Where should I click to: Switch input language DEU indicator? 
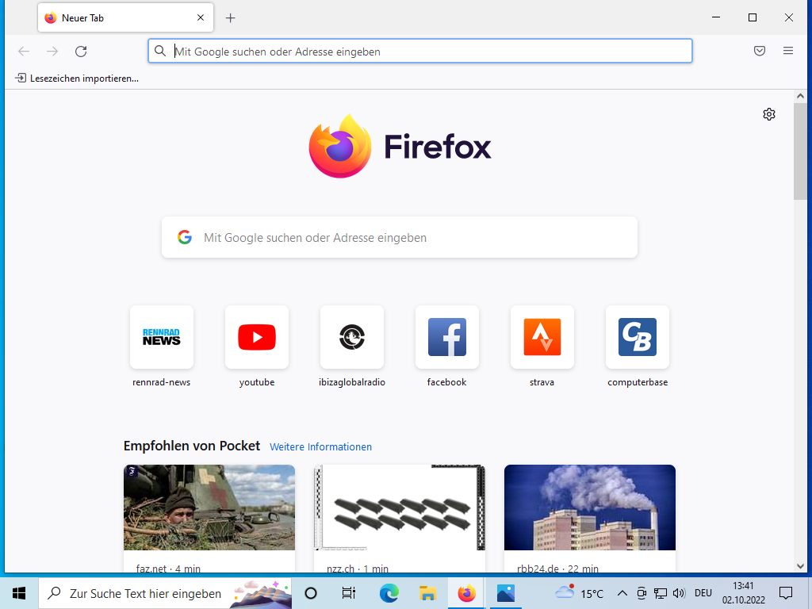click(703, 593)
